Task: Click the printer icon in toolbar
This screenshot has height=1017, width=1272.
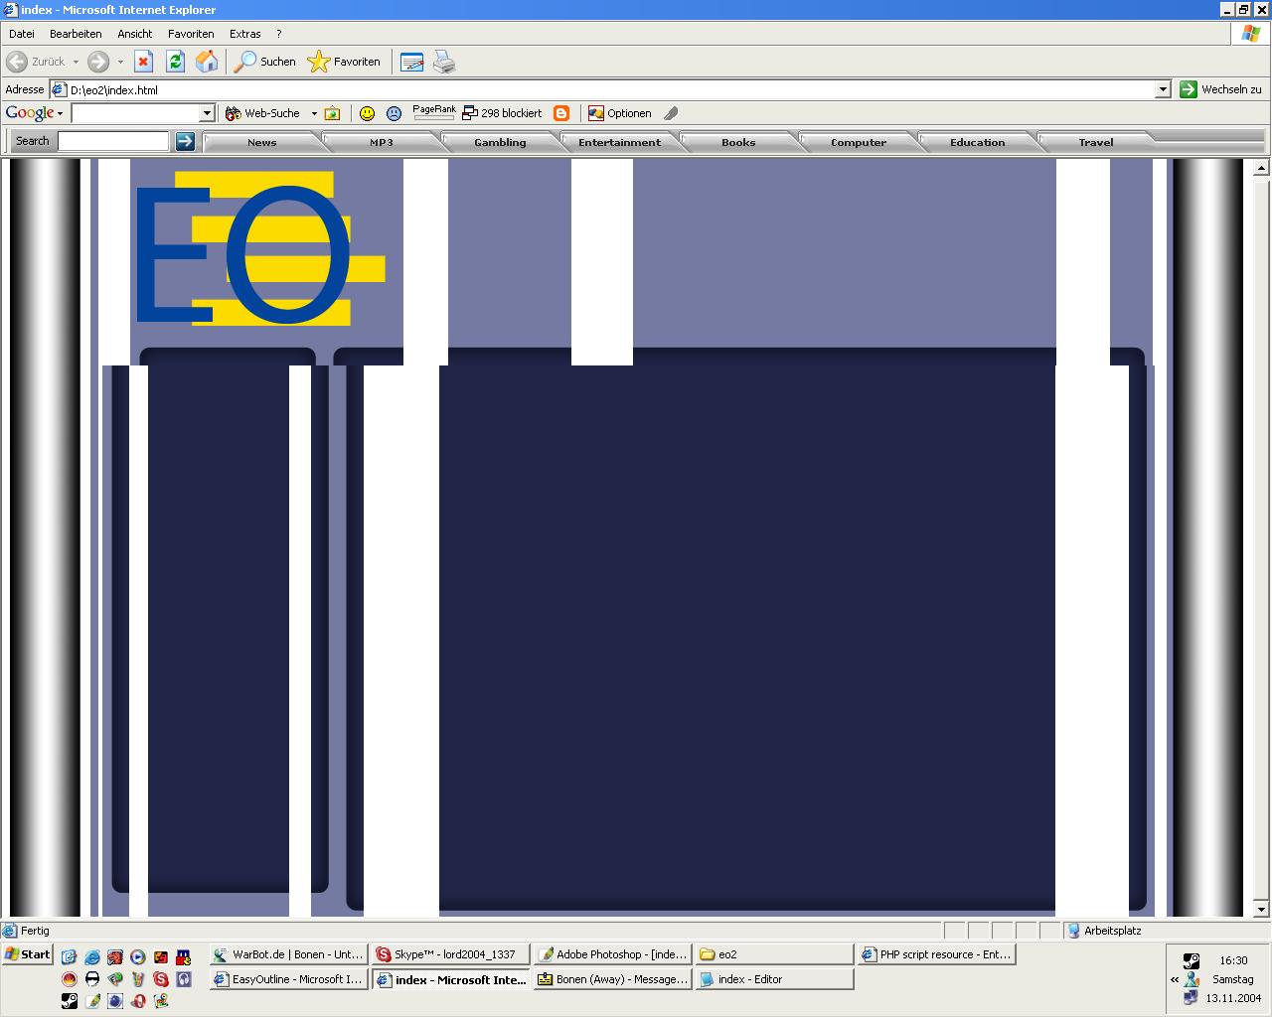Action: [444, 62]
